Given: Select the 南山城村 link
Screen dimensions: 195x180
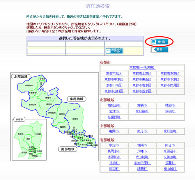Looking at the screenshot, I should 170,169.
